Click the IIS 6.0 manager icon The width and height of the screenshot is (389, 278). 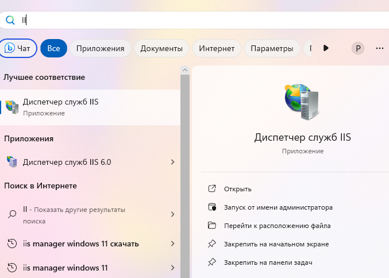[12, 162]
